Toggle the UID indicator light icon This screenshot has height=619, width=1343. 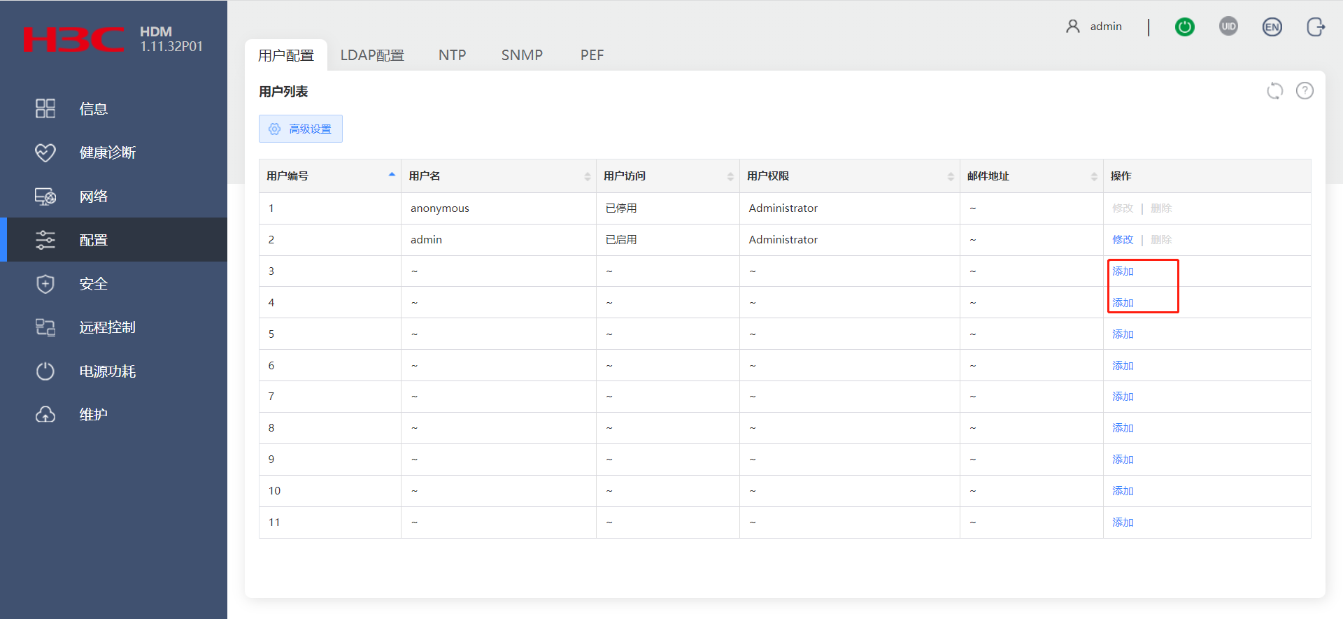(x=1228, y=27)
